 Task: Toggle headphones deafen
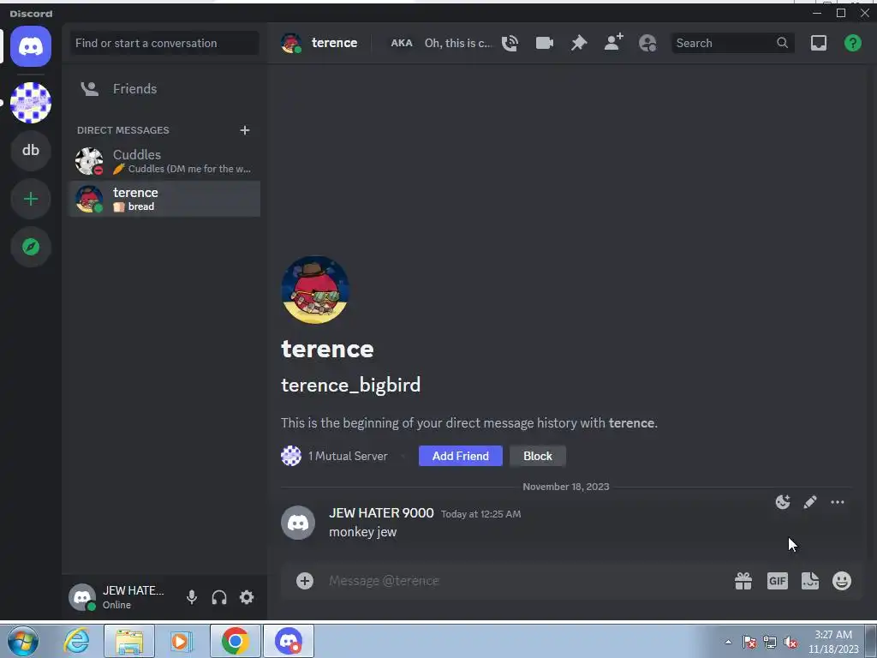coord(219,597)
